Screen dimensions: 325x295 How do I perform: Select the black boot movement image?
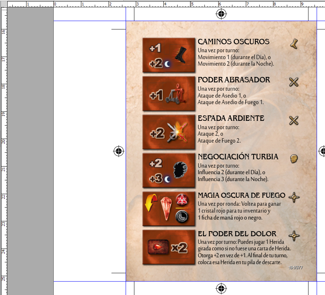tap(180, 55)
